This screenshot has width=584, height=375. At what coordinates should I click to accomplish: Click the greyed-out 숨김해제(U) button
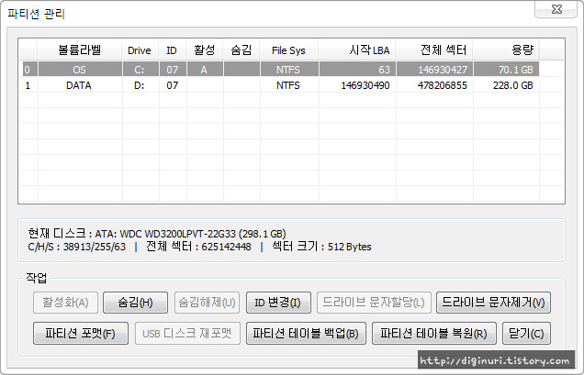pos(207,303)
